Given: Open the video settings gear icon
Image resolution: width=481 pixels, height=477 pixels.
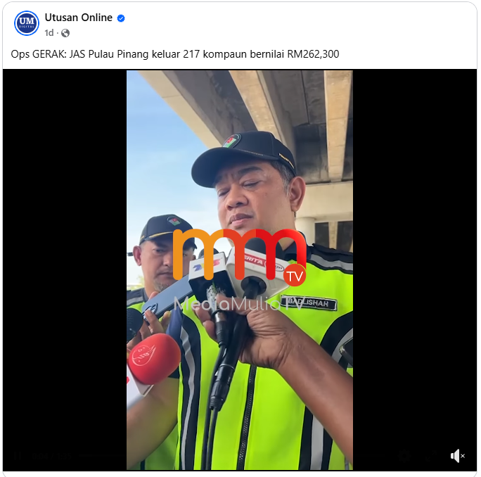Looking at the screenshot, I should tap(404, 456).
